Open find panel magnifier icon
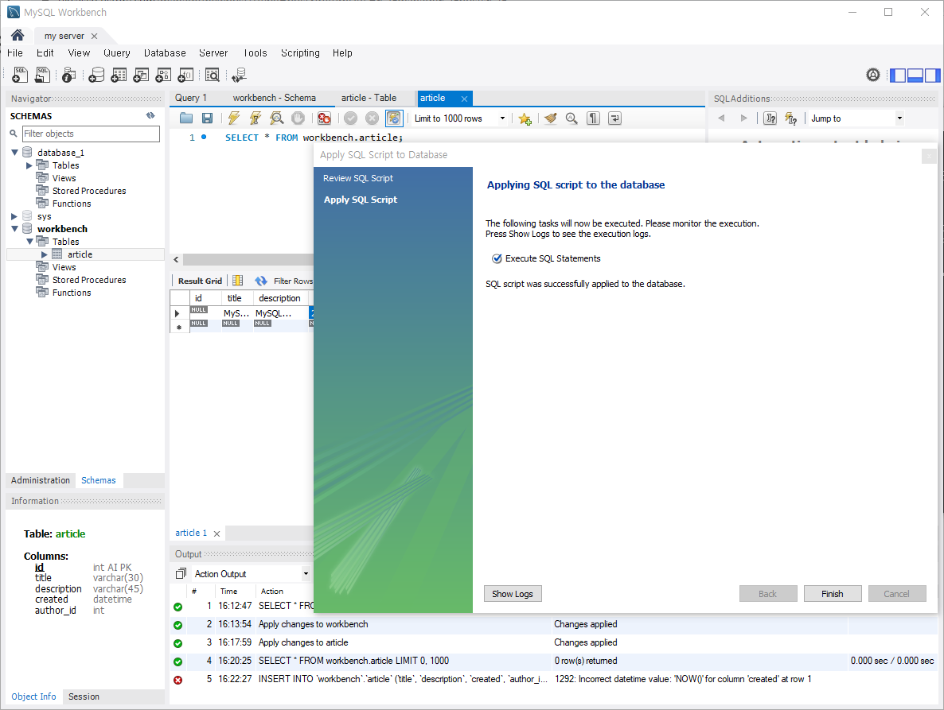This screenshot has width=944, height=710. click(571, 118)
